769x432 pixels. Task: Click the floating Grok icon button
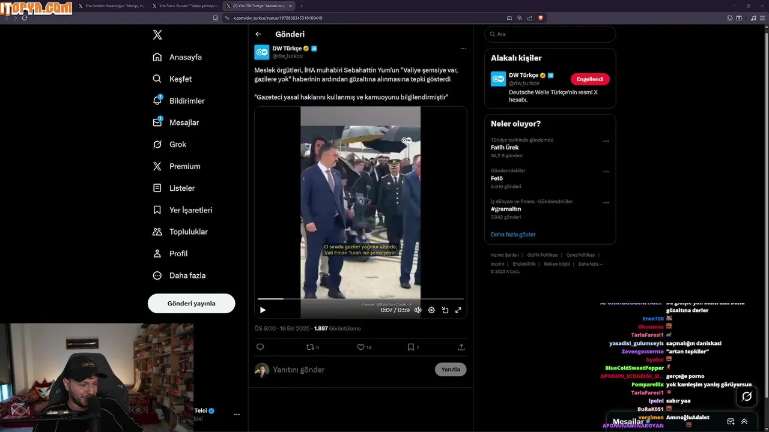tap(747, 397)
